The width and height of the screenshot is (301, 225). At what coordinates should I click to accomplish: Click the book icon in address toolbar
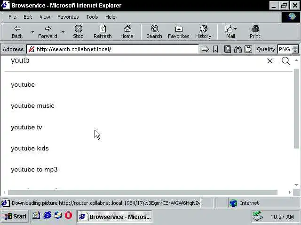pyautogui.click(x=228, y=49)
